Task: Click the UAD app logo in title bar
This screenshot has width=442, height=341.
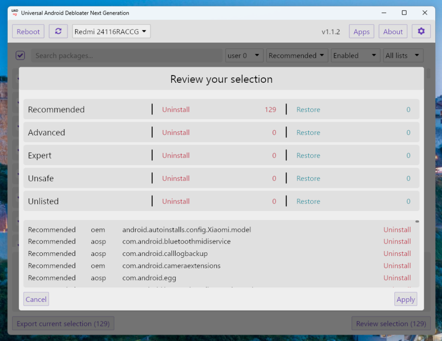Action: pos(15,13)
